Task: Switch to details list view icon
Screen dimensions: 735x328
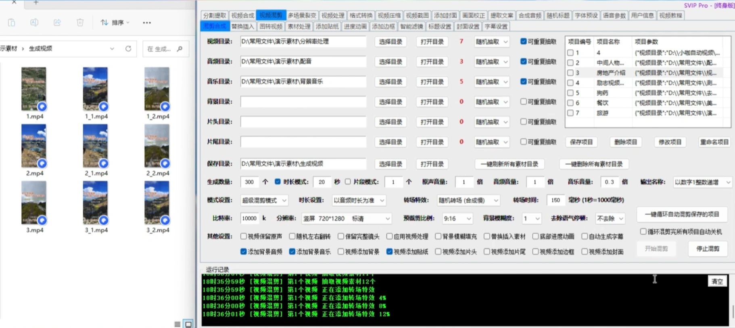Action: [x=177, y=324]
